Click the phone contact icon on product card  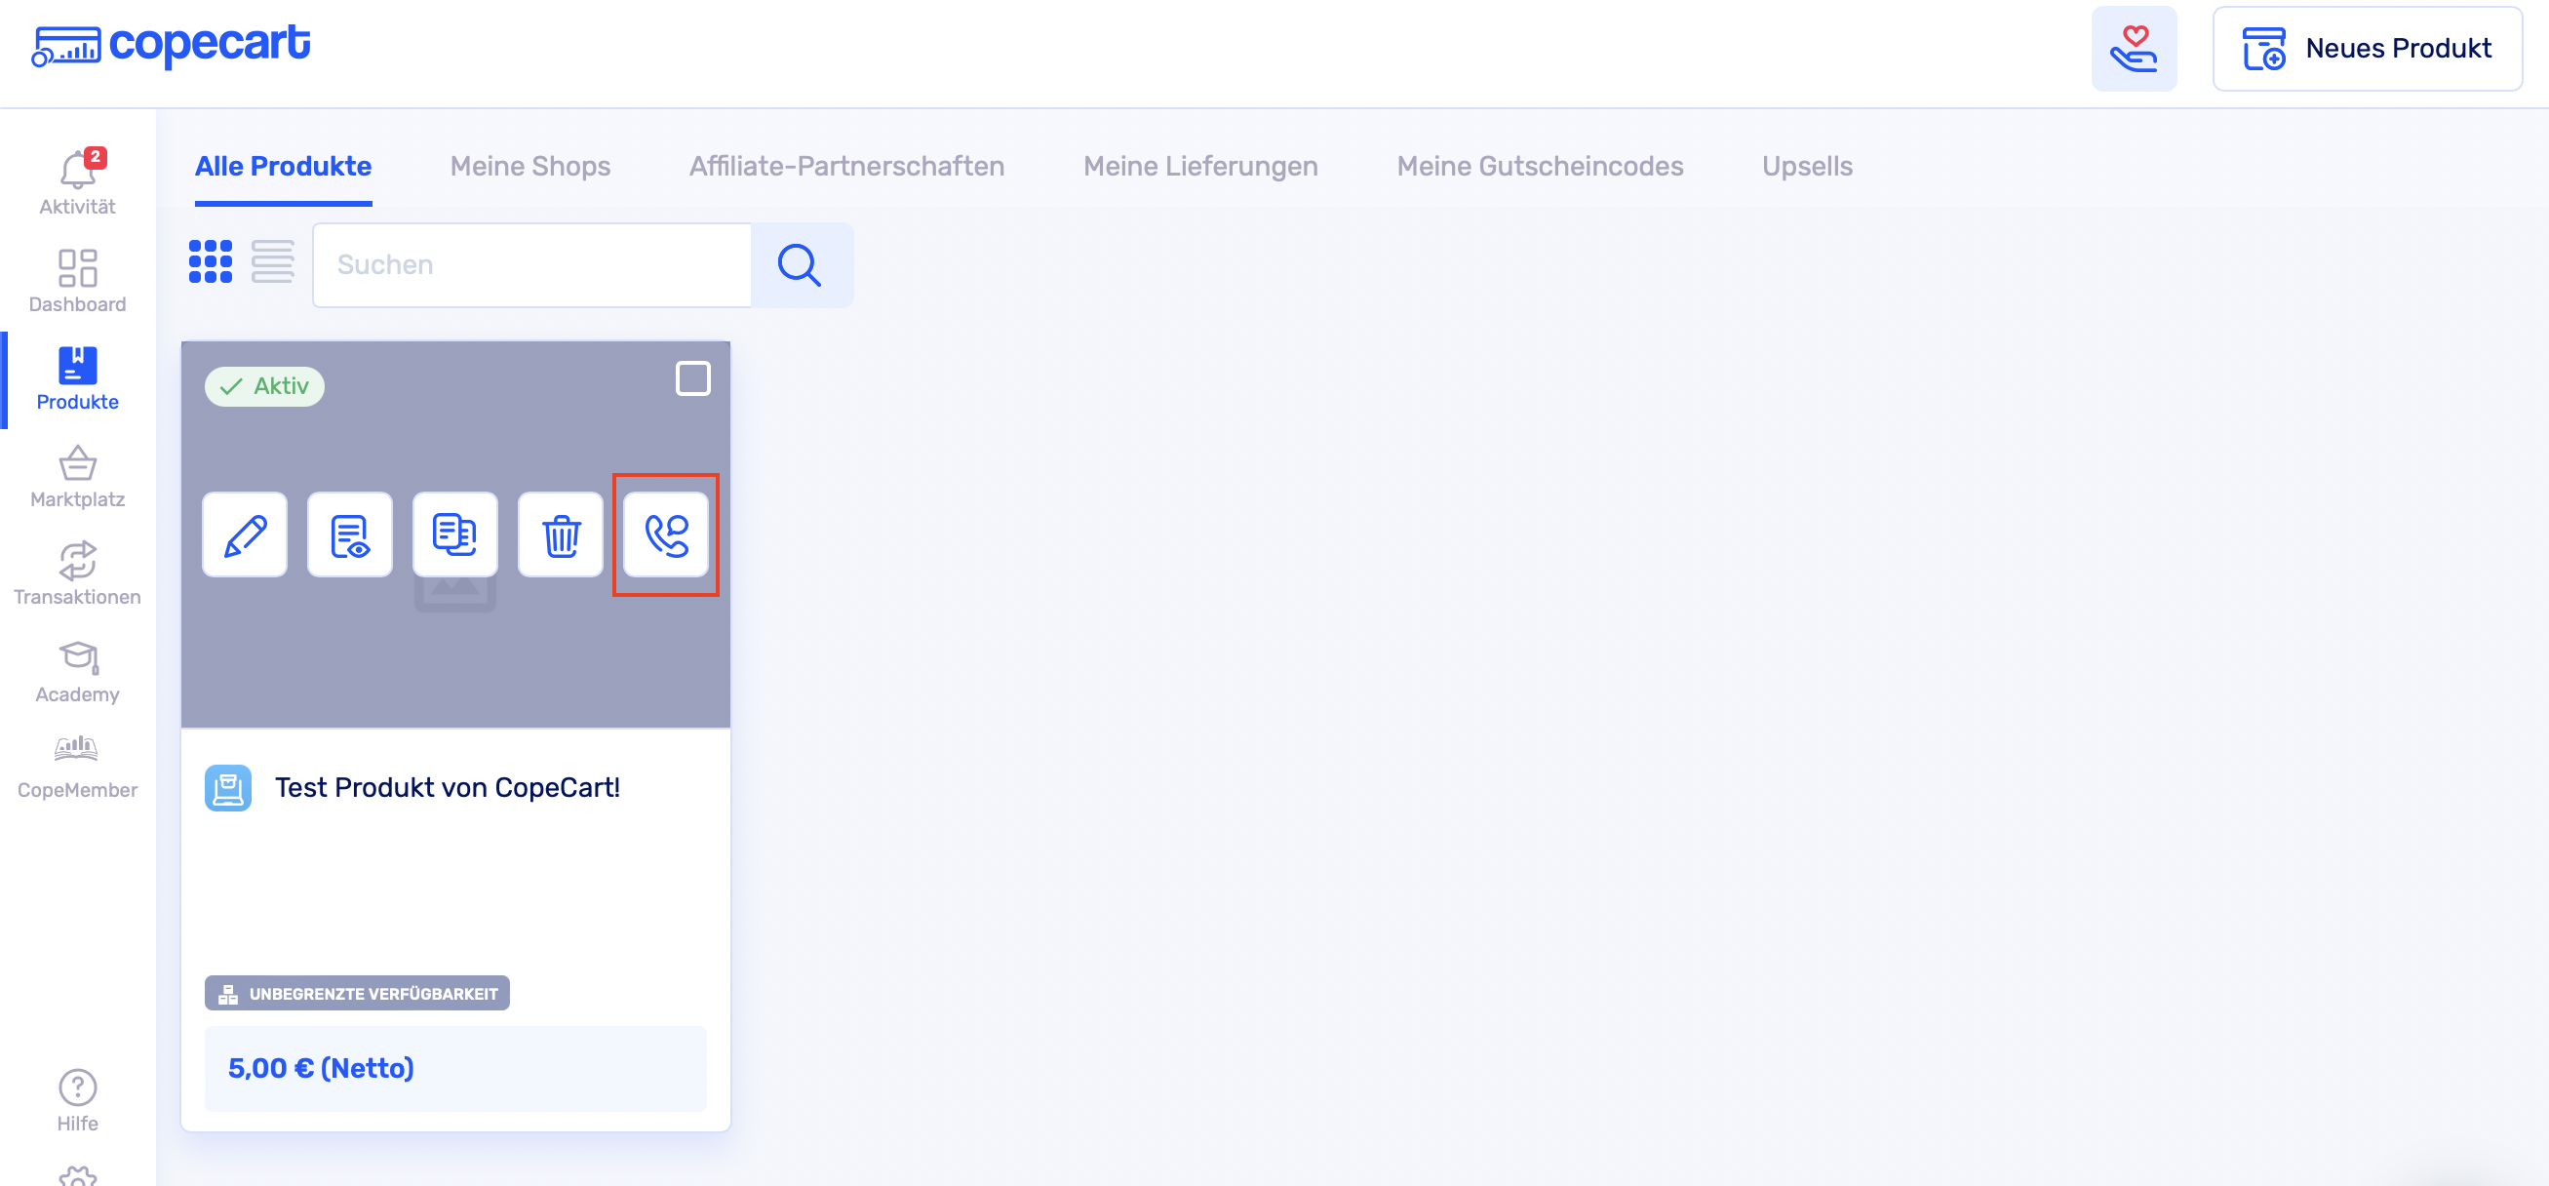point(666,534)
